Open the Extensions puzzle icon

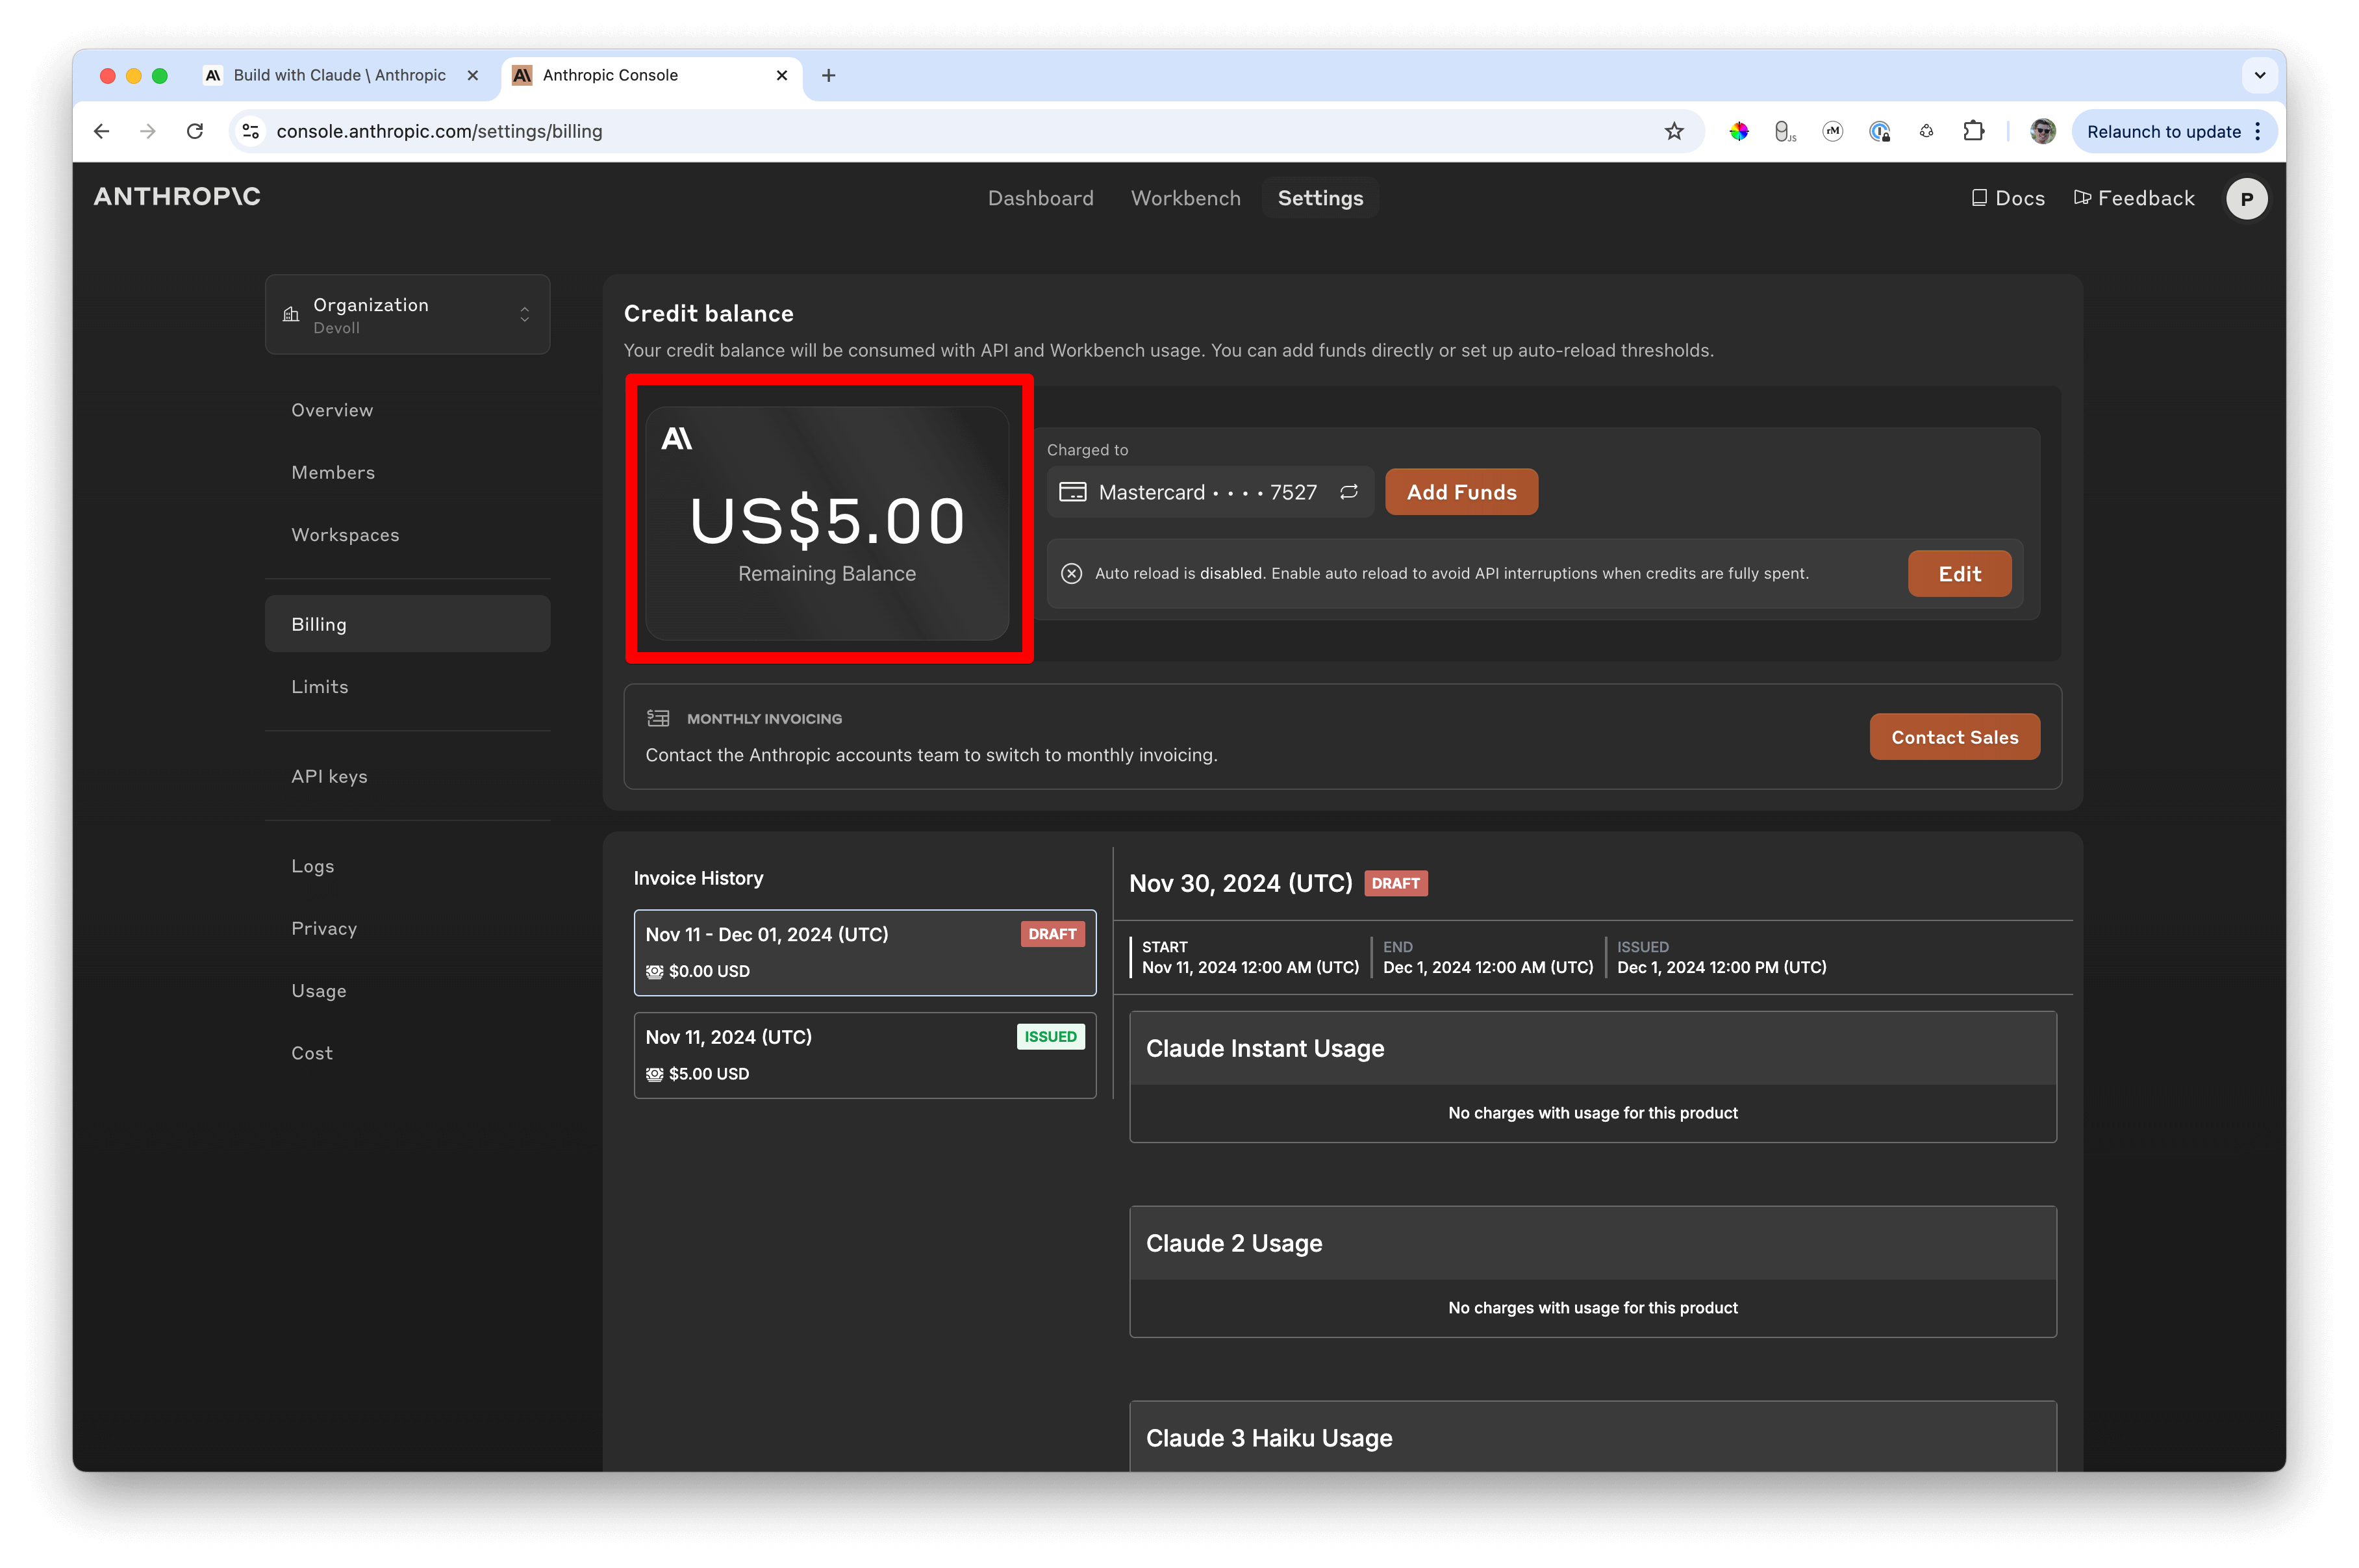coord(1973,131)
